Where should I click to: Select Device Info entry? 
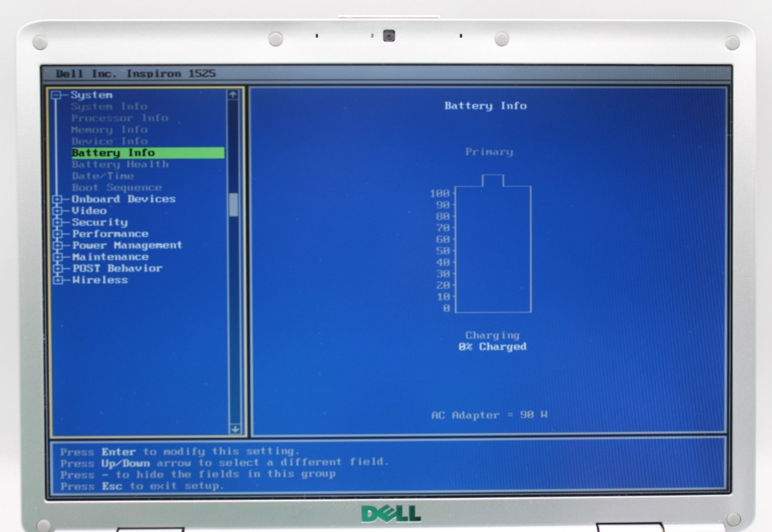[109, 141]
